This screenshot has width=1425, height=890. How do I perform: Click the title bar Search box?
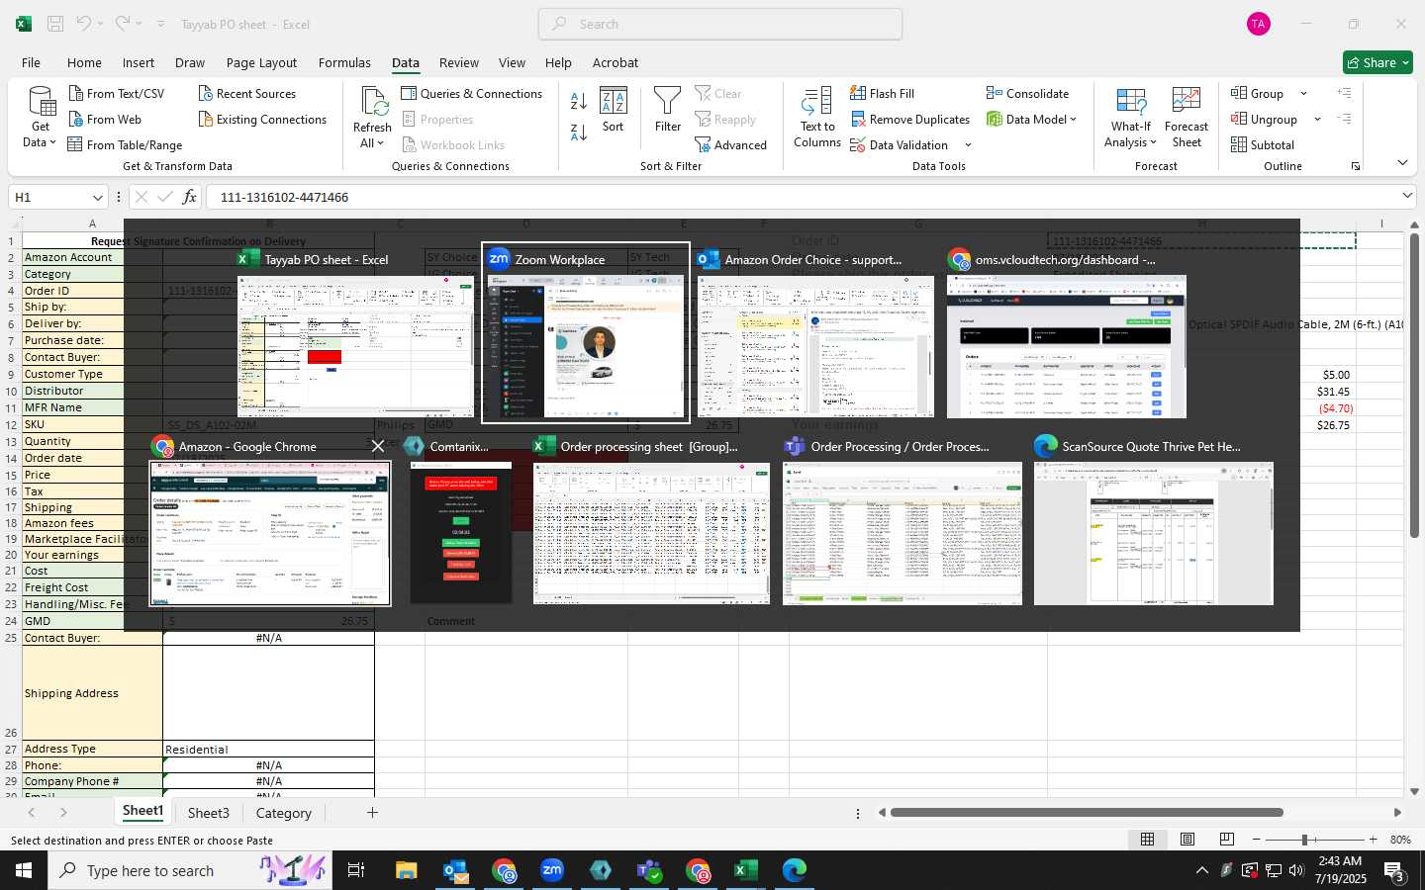720,24
